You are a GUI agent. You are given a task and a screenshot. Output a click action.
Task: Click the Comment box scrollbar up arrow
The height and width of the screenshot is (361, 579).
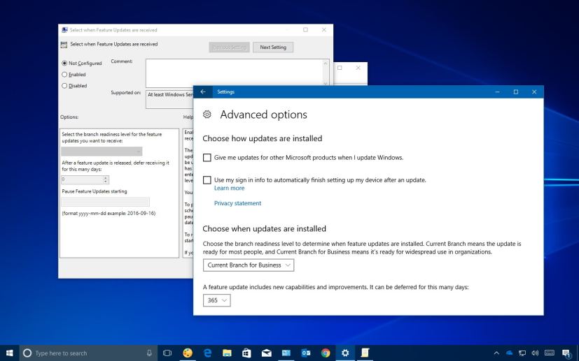coord(326,64)
